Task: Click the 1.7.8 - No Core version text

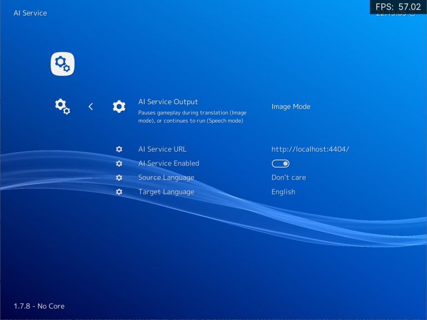Action: [x=39, y=306]
